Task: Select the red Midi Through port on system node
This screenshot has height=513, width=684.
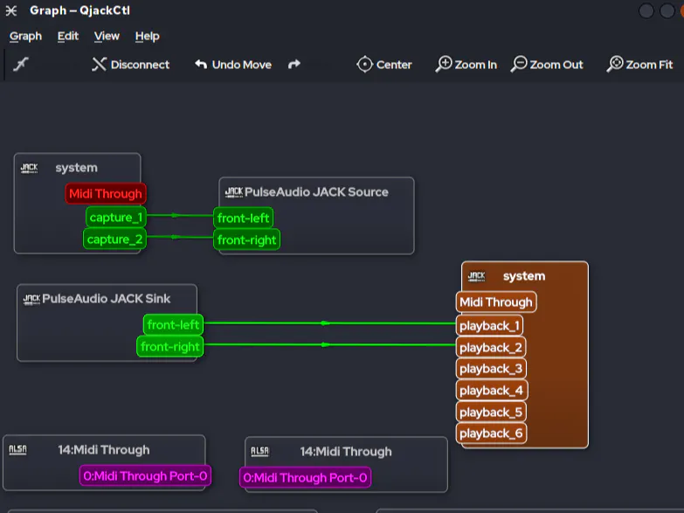Action: (x=106, y=193)
